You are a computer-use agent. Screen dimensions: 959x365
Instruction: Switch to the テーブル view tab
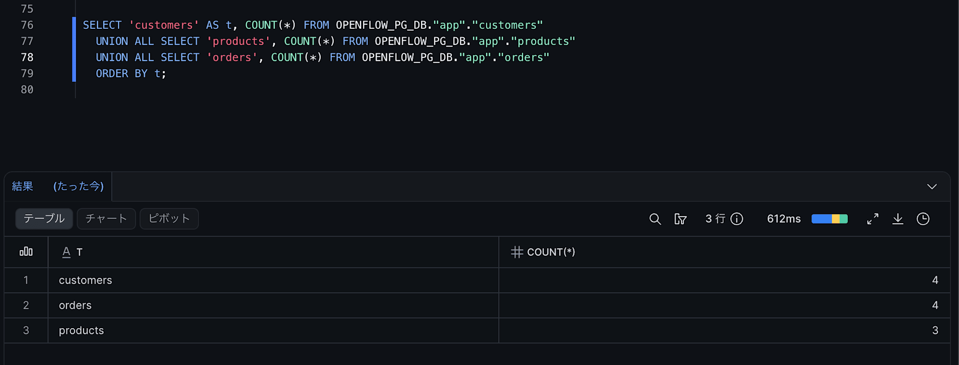point(44,218)
